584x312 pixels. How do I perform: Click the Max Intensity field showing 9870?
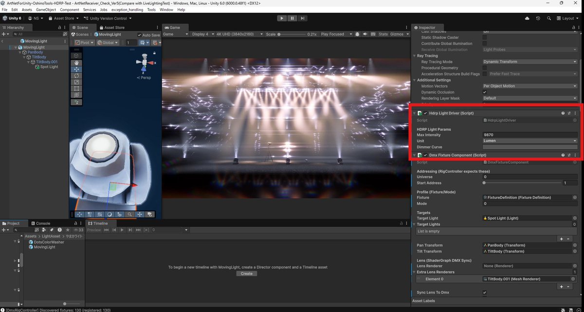pyautogui.click(x=530, y=134)
